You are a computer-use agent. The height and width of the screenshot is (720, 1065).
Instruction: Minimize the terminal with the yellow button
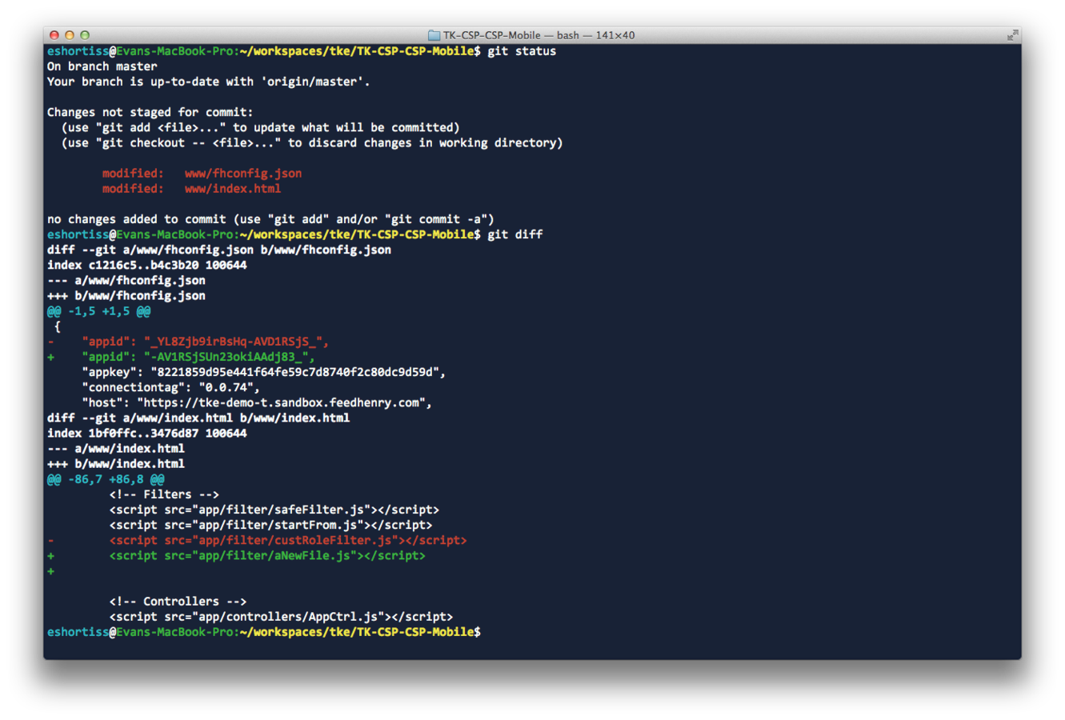(x=70, y=35)
